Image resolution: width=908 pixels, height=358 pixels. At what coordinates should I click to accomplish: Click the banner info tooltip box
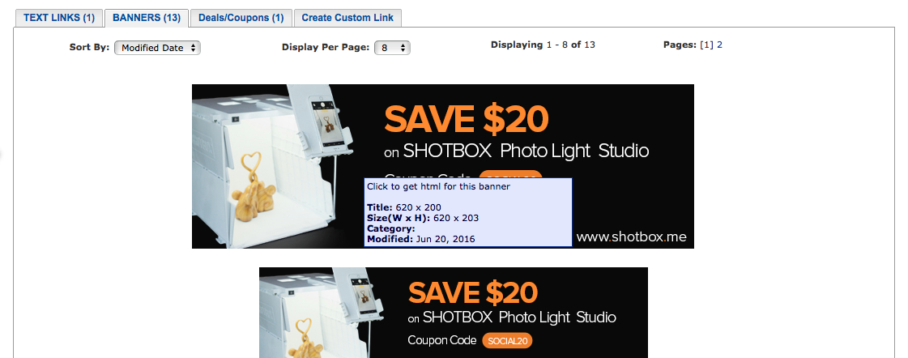tap(468, 212)
